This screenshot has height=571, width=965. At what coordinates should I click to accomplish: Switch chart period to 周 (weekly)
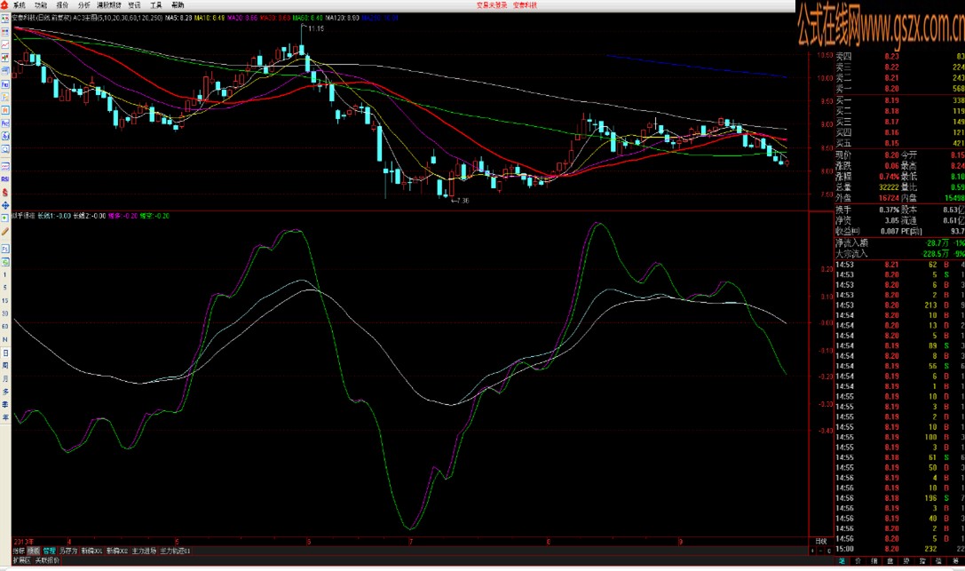pos(5,366)
